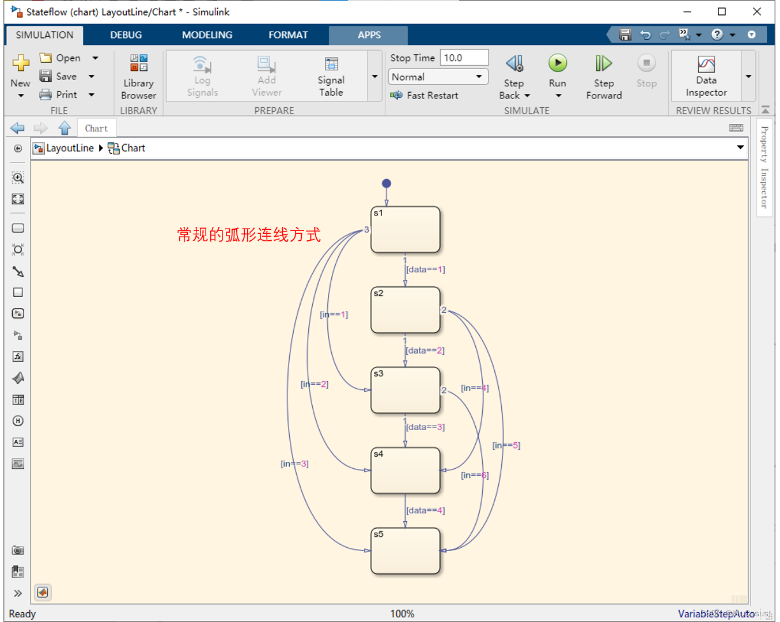This screenshot has height=622, width=780.
Task: Select the Default Transition tool
Action: coord(18,271)
